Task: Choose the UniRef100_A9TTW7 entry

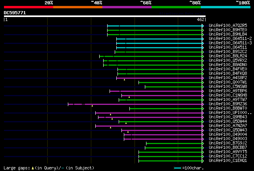Action: [228, 100]
